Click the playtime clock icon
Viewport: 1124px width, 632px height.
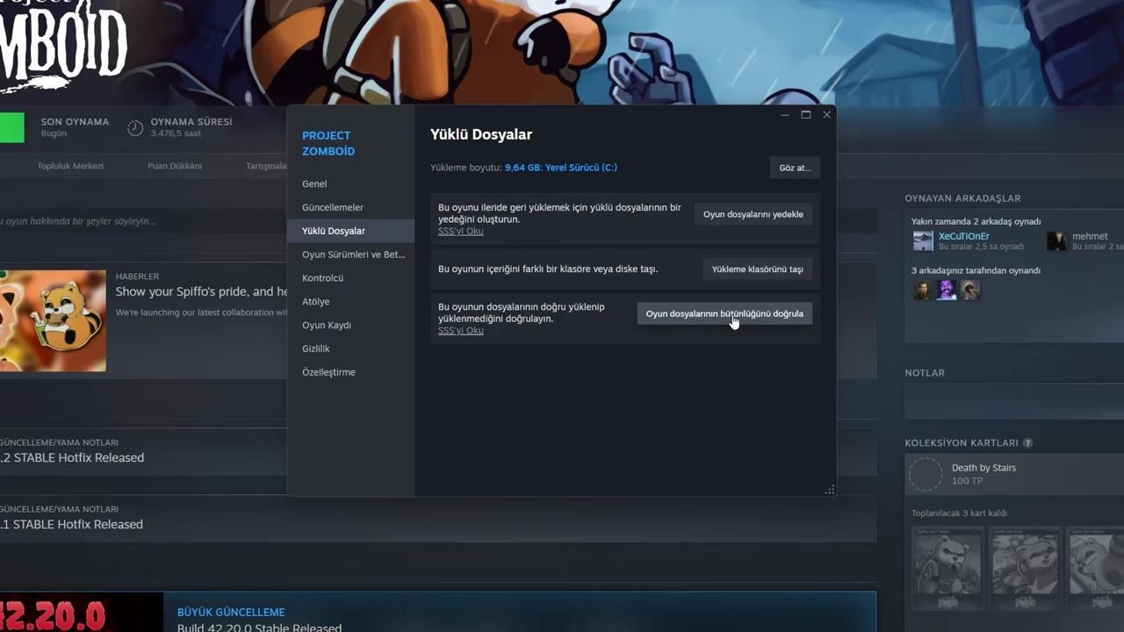(x=135, y=128)
